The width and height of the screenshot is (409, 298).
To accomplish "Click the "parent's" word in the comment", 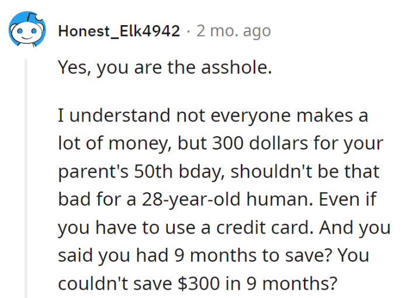I will 93,172.
